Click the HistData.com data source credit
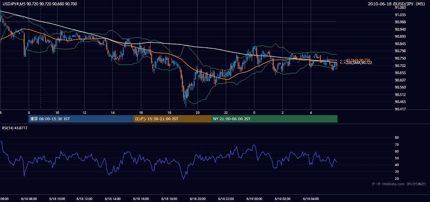The height and width of the screenshot is (202, 430). 399,184
